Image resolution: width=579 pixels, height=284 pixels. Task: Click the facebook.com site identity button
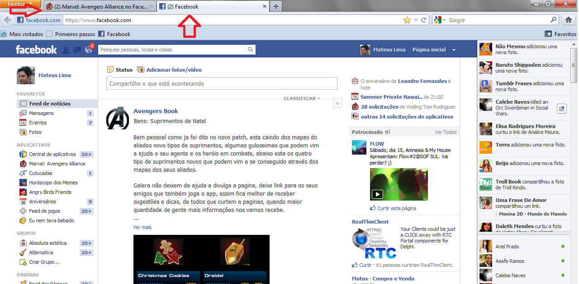(x=38, y=20)
